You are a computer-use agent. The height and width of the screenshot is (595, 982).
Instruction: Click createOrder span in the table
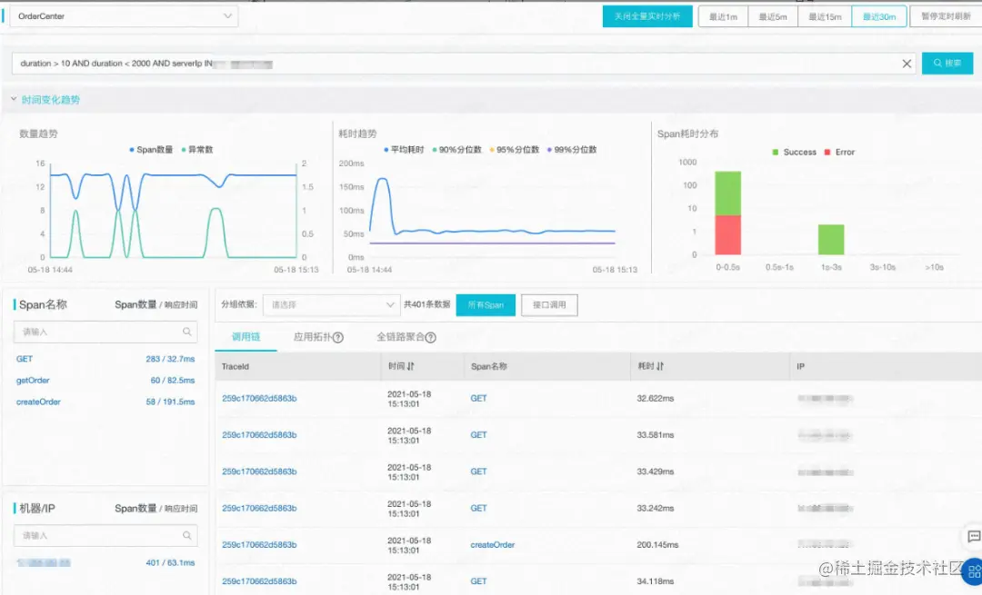[492, 545]
